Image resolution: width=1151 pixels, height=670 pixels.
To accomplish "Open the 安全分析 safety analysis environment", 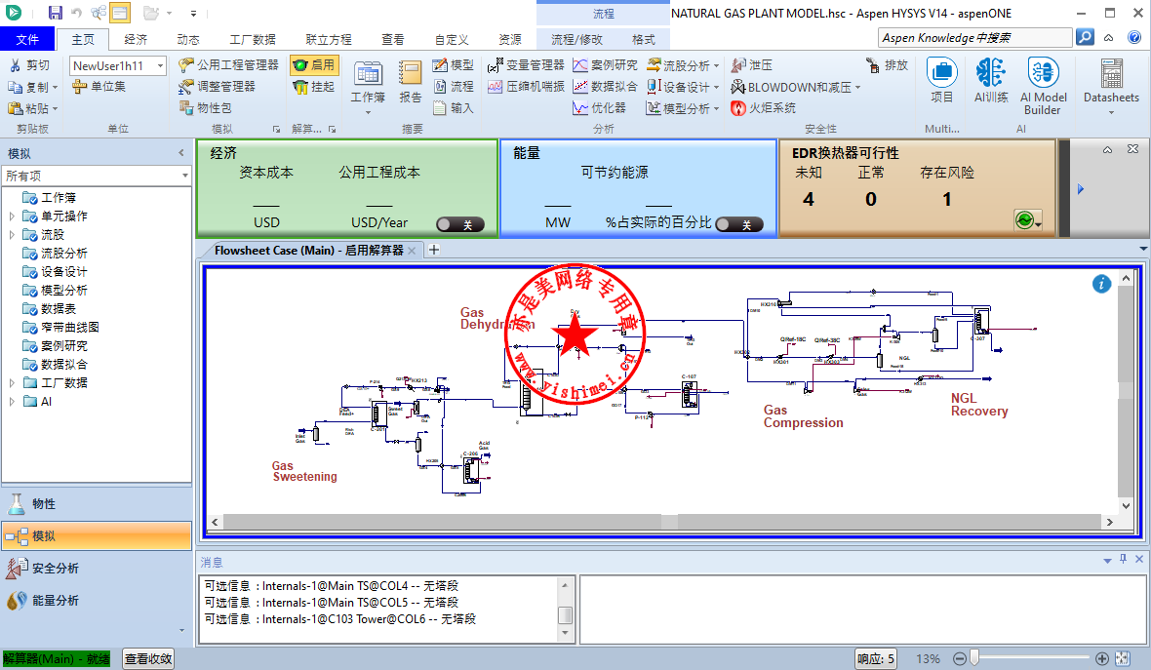I will click(x=97, y=568).
